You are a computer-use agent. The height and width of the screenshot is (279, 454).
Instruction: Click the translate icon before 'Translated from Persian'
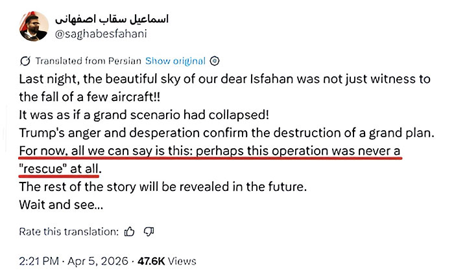pyautogui.click(x=25, y=61)
